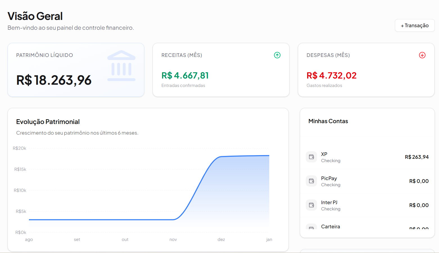
Task: Click the red expense arrow on Despesas card
Action: point(422,55)
